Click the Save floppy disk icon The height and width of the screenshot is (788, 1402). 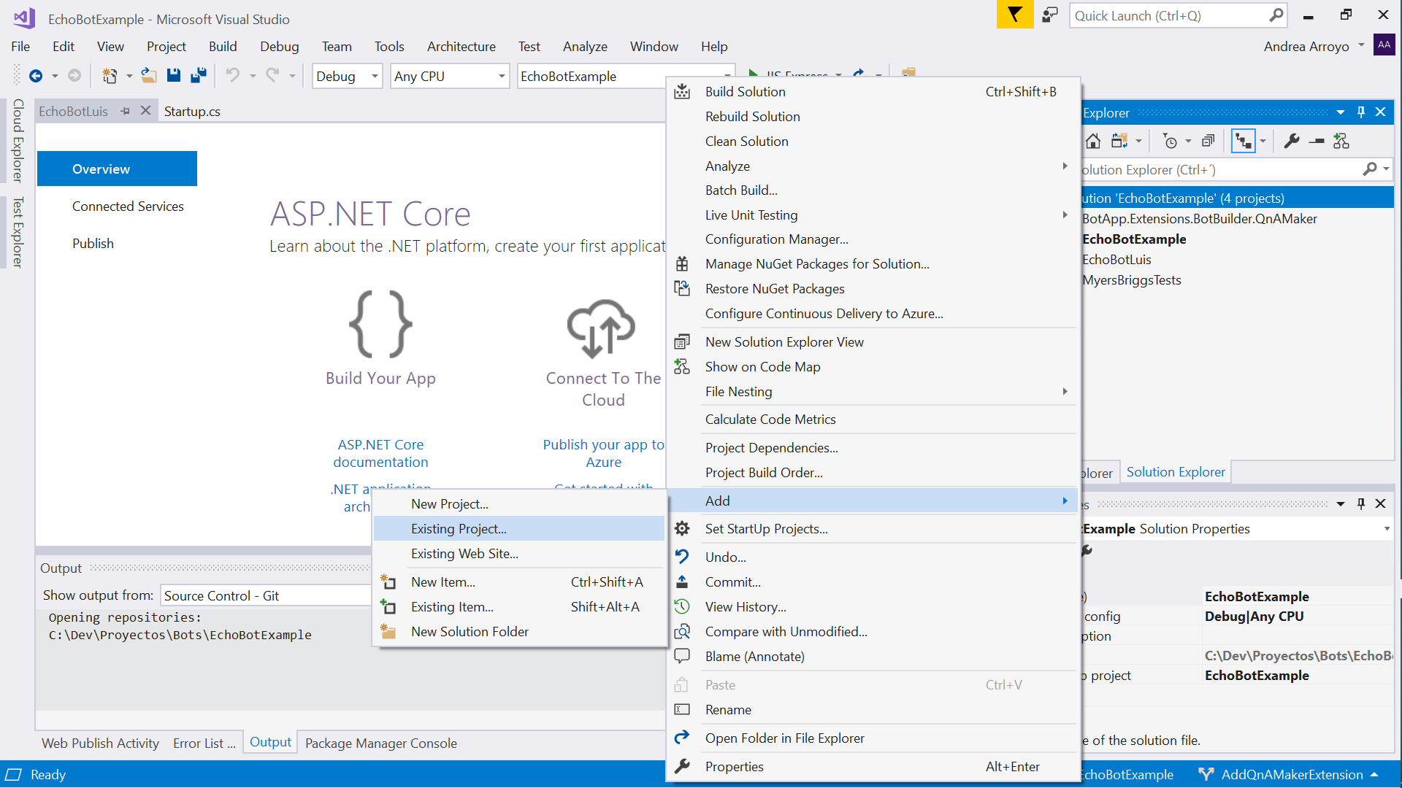tap(174, 76)
